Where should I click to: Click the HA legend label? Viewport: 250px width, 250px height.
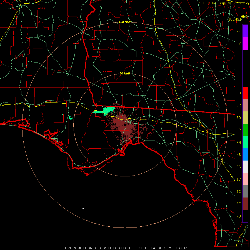pyautogui.click(x=238, y=93)
